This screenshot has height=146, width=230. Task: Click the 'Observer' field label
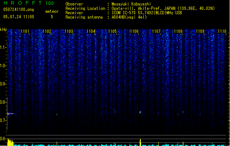[x=74, y=4]
